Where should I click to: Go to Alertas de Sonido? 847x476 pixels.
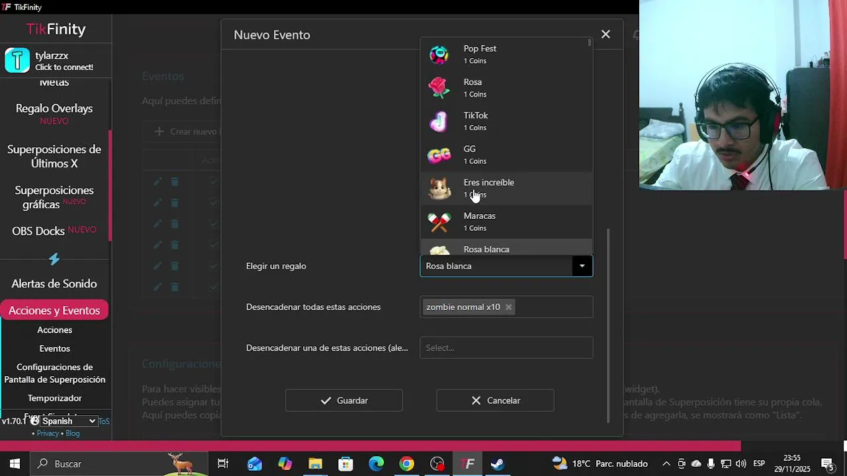(54, 284)
